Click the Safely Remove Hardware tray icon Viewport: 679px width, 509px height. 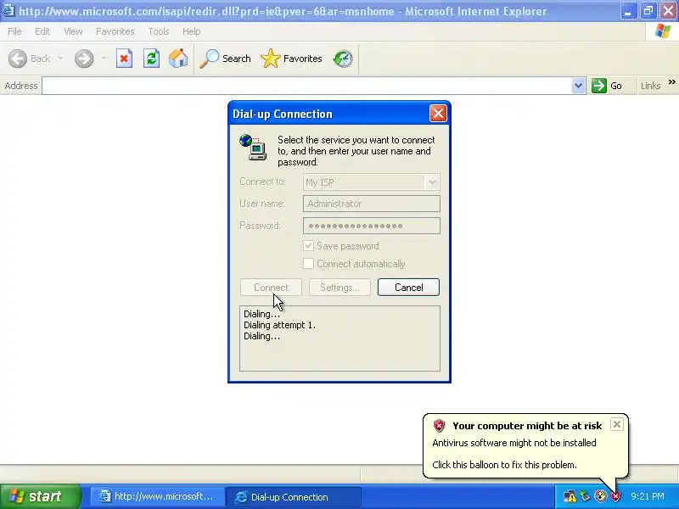click(x=586, y=496)
